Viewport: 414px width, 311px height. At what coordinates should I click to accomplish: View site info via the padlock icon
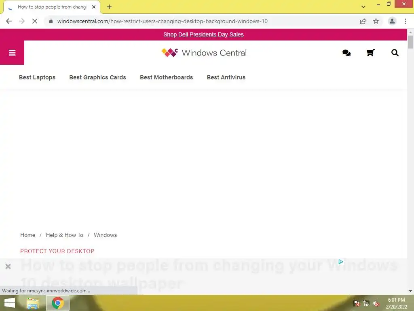[51, 21]
